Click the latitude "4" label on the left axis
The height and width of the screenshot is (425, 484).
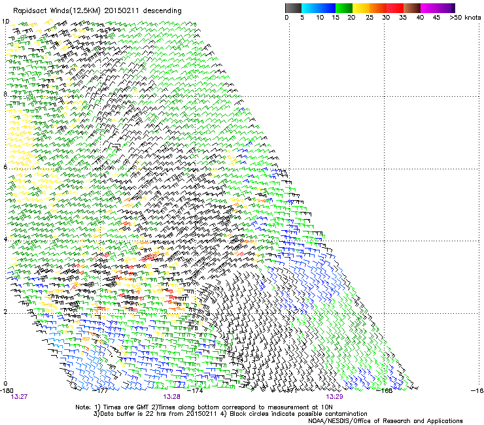[x=5, y=239]
